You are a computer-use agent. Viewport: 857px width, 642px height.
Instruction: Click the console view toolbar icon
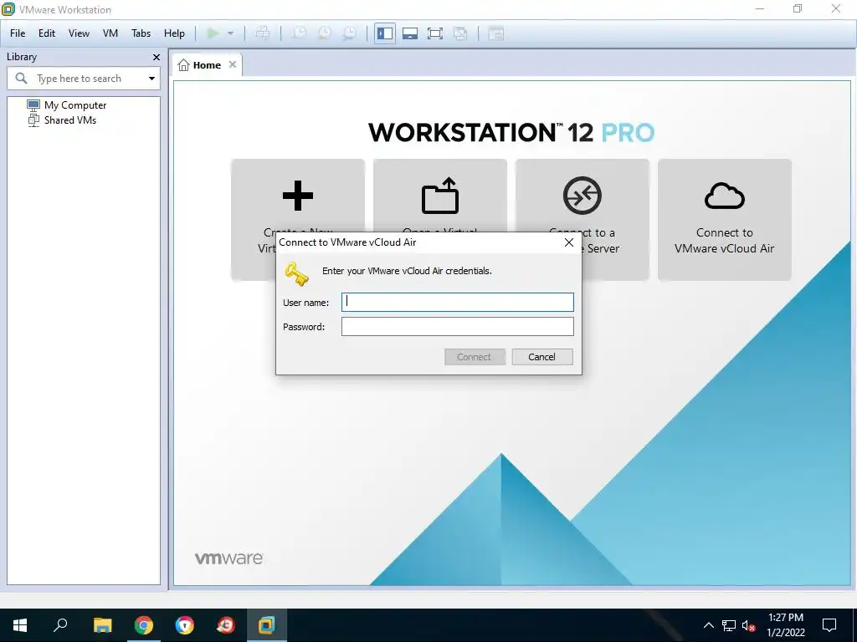pos(495,33)
